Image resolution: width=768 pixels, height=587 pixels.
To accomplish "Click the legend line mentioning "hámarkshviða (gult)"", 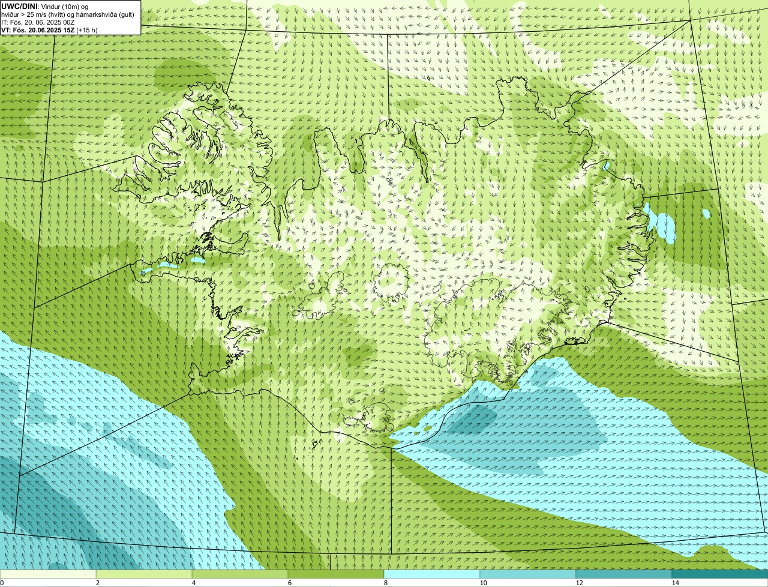I will (x=68, y=14).
